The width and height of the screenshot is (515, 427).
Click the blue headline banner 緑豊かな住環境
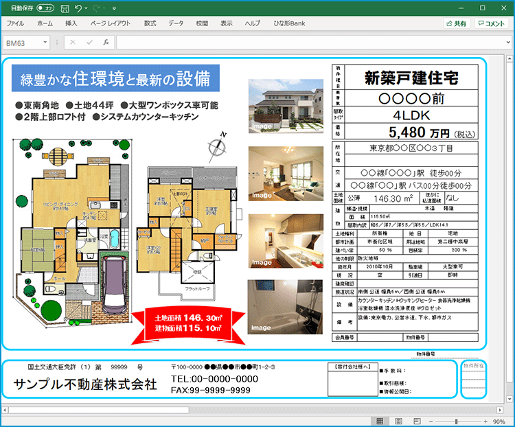[115, 78]
